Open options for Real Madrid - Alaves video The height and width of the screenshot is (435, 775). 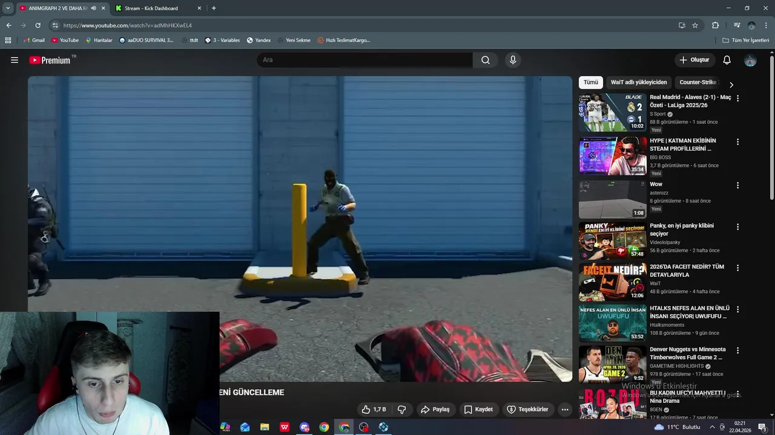(737, 98)
